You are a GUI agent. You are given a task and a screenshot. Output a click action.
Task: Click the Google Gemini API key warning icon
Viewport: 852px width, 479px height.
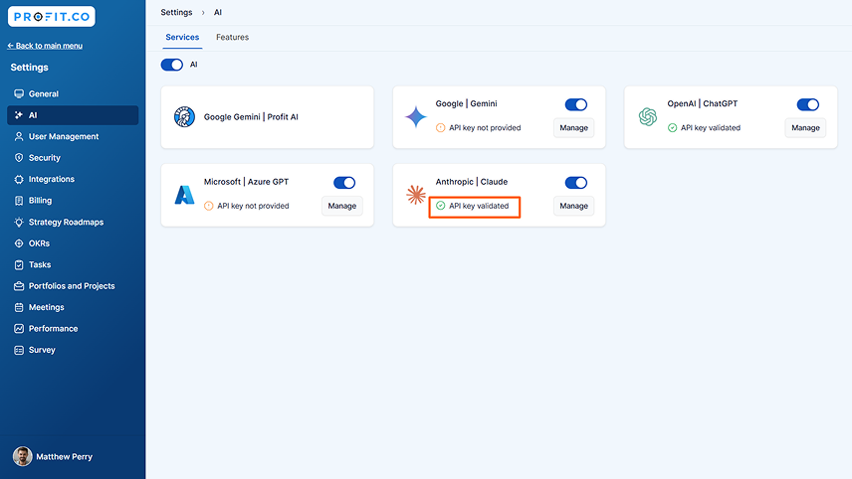click(x=441, y=128)
